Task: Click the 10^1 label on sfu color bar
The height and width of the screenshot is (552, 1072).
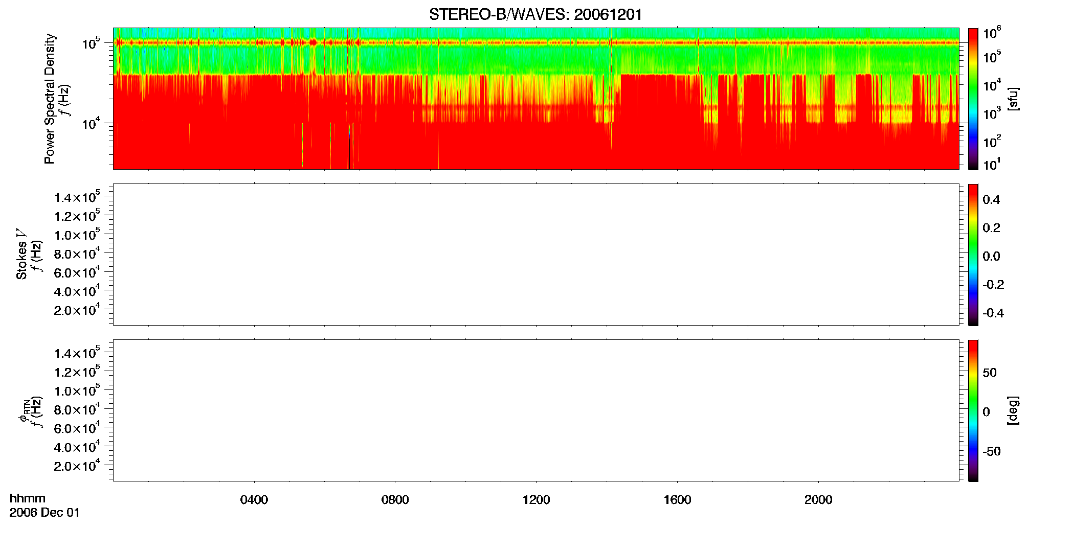Action: click(992, 165)
